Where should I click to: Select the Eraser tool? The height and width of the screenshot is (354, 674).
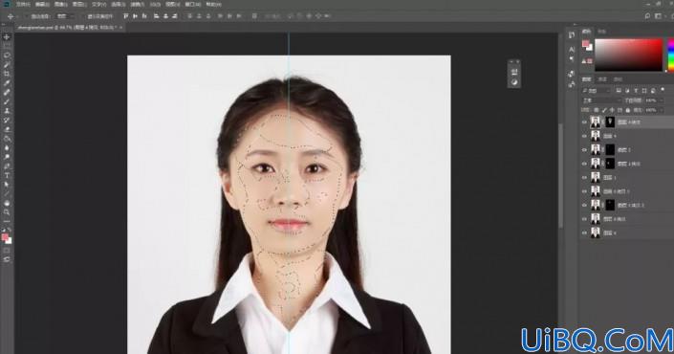coord(7,129)
